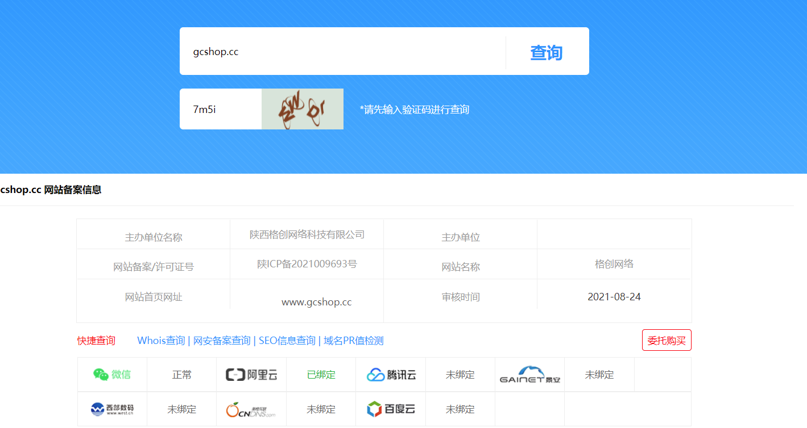Click the blue 查询 search button
Viewport: 807px width, 428px height.
pos(547,51)
